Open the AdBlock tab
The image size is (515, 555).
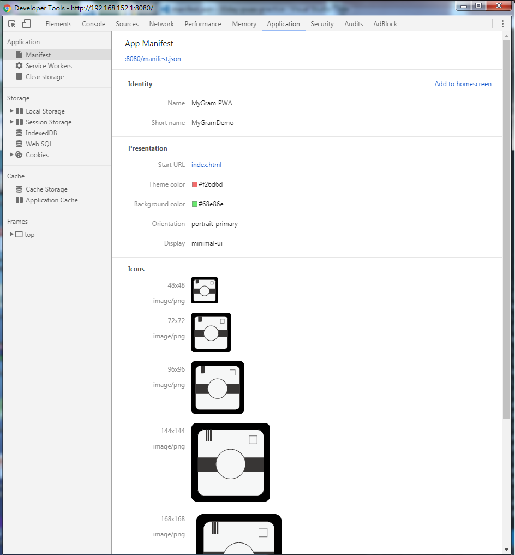[x=385, y=23]
